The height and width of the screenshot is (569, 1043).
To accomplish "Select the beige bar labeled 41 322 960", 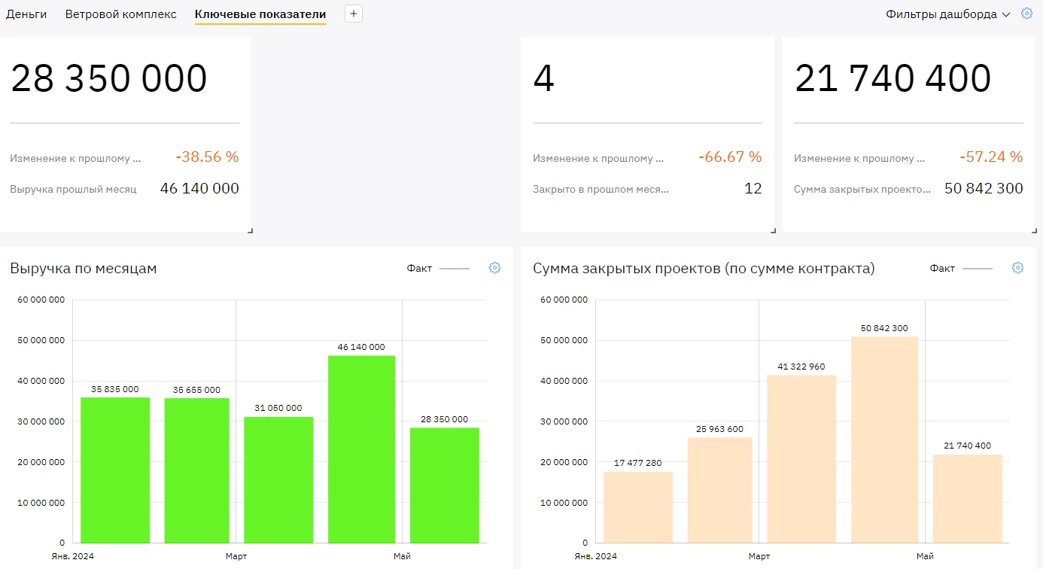I will point(801,459).
